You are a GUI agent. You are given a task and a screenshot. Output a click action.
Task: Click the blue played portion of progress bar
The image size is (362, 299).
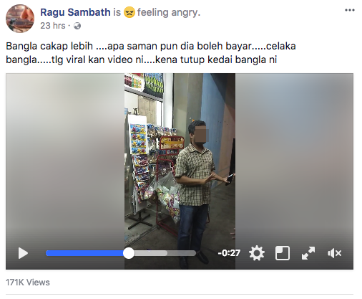coord(84,253)
